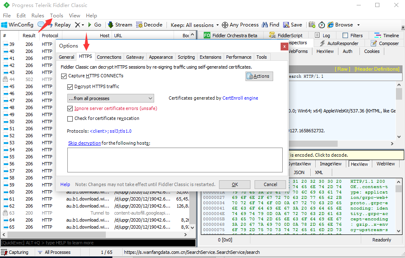Screen dimensions: 405x258
Task: Click the comment speech bubble icon
Action: [41, 25]
